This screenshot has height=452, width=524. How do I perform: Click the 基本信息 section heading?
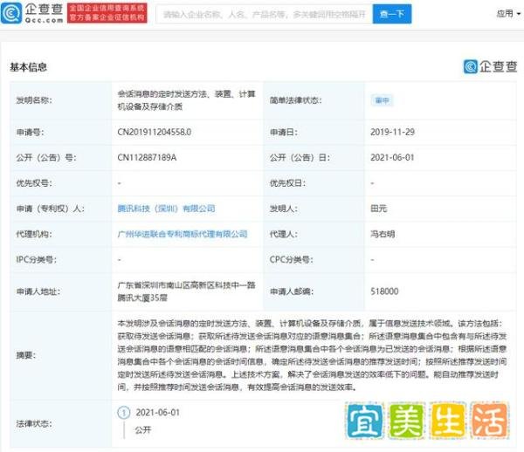(x=29, y=67)
